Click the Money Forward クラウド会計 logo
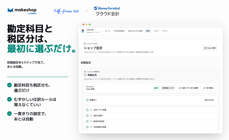 (107, 11)
